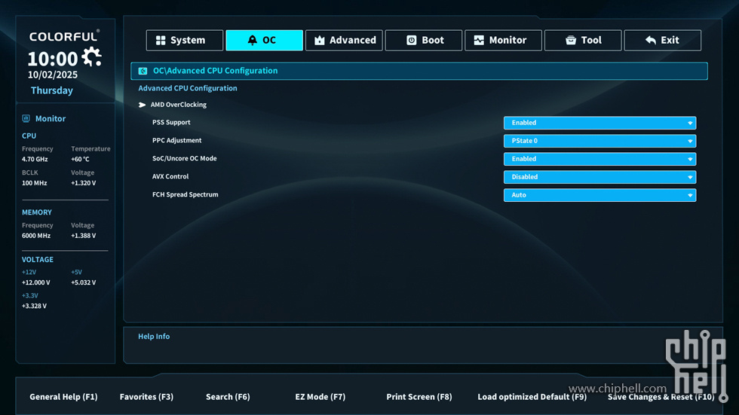Click the System tab grid icon
Screen dimensions: 739x415
click(161, 40)
